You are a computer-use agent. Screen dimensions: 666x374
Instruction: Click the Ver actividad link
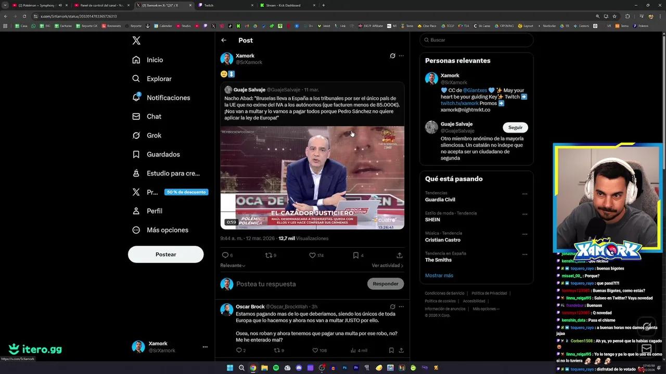tap(387, 265)
